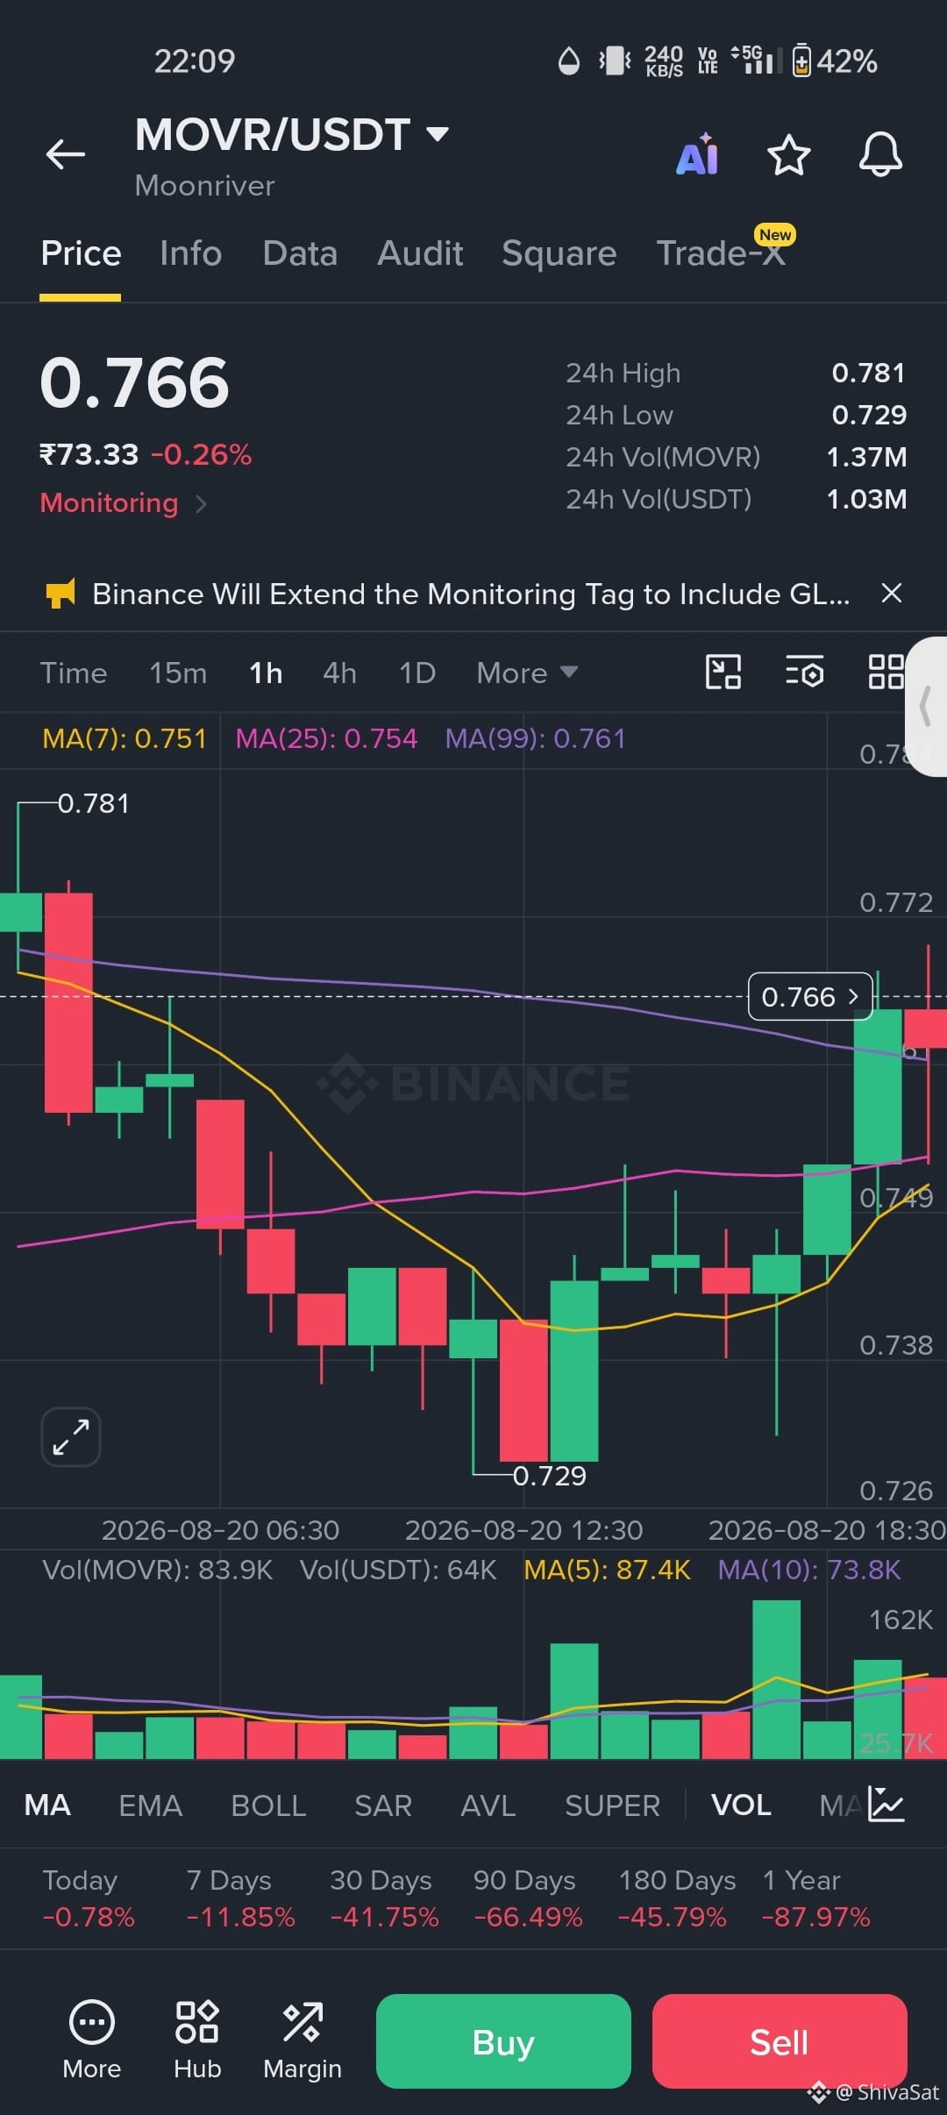
Task: Toggle the EMA indicator
Action: click(x=150, y=1805)
